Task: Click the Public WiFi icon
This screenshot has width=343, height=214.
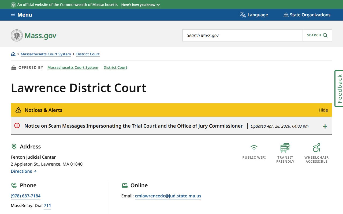Action: (254, 148)
